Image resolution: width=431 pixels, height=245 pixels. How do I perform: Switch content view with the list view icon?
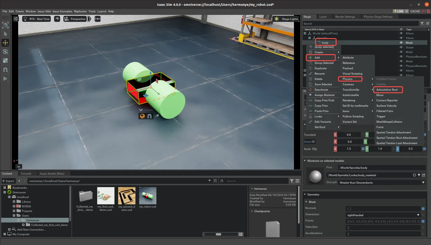click(x=241, y=234)
